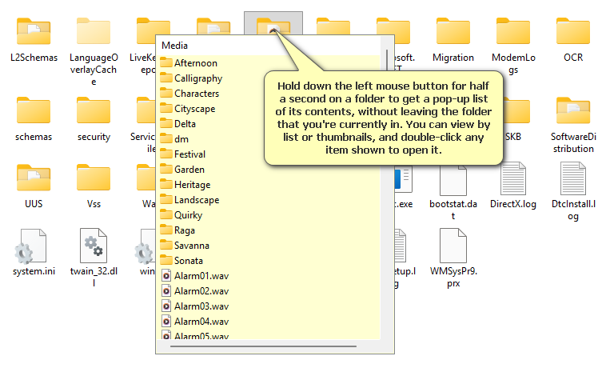This screenshot has height=368, width=606.
Task: Click the twain_32.dll file icon
Action: pos(94,244)
